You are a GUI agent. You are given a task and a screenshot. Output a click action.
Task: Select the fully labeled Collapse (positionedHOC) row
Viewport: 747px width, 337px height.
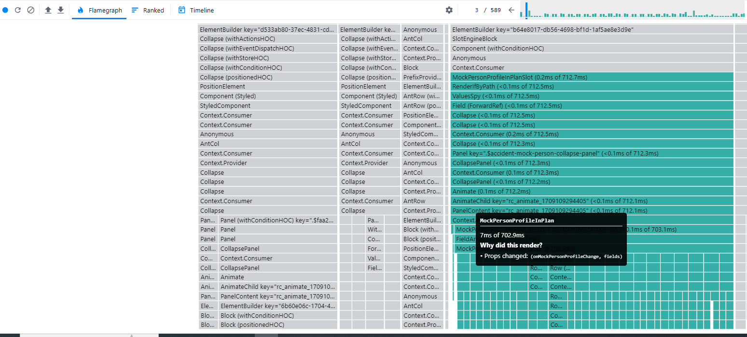(267, 77)
